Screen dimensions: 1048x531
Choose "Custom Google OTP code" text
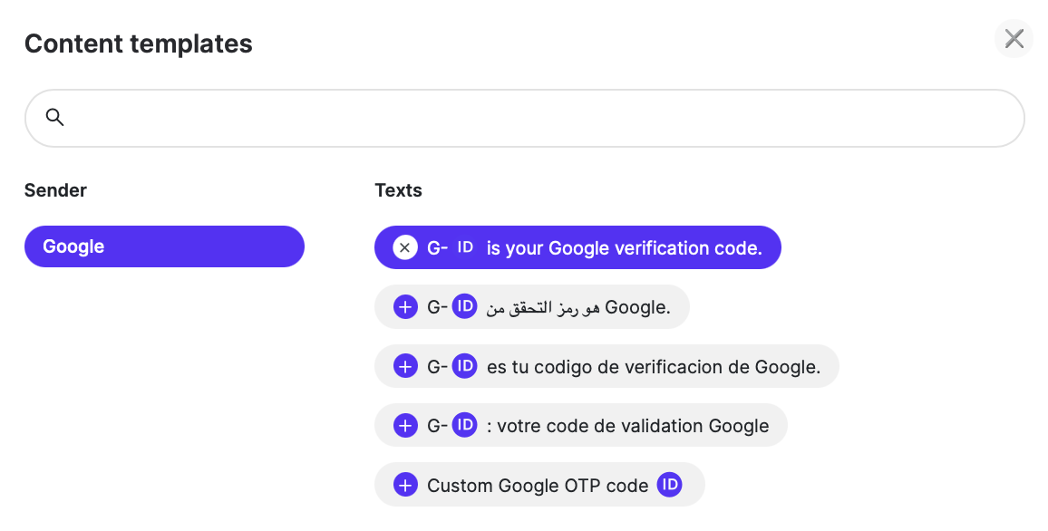pos(538,486)
